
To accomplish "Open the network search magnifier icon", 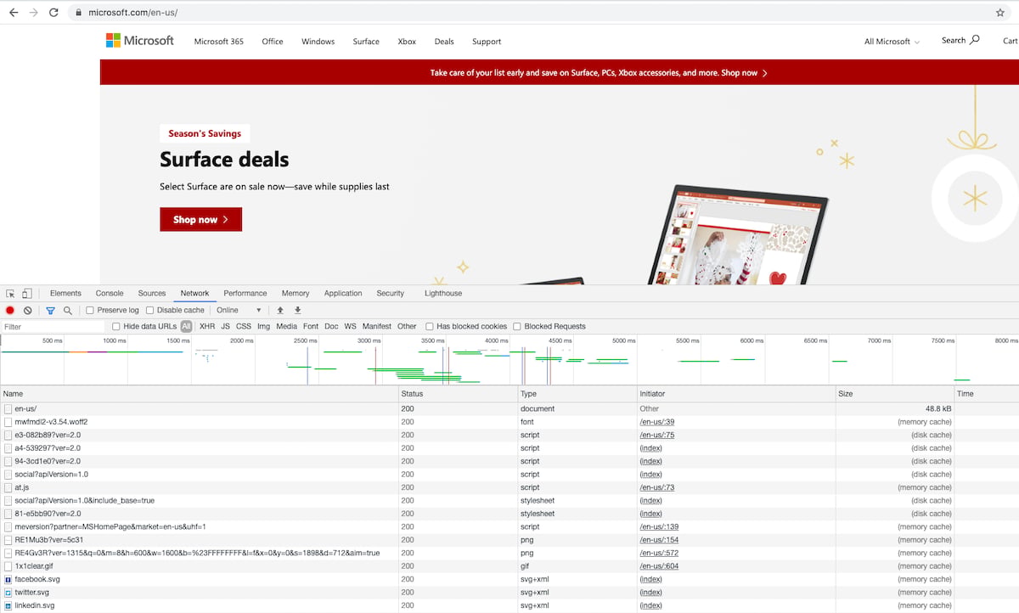I will coord(68,311).
